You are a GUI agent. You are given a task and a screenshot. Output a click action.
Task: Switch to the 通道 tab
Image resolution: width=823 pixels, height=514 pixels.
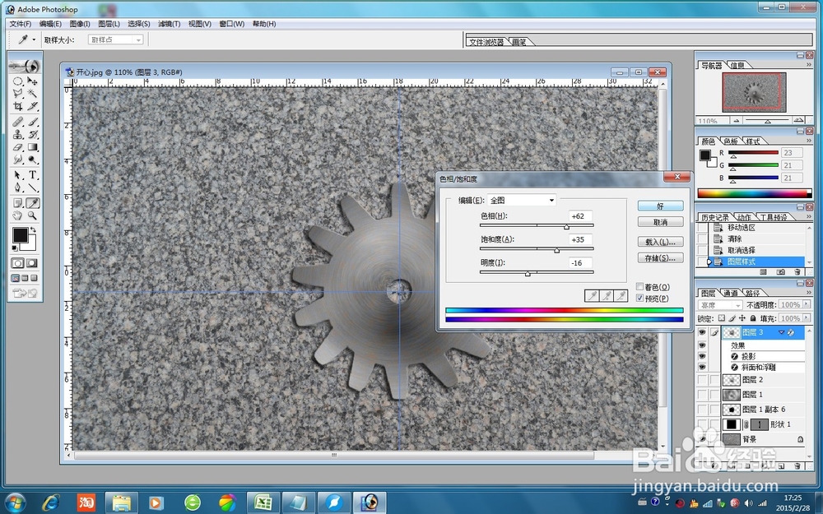tap(730, 293)
